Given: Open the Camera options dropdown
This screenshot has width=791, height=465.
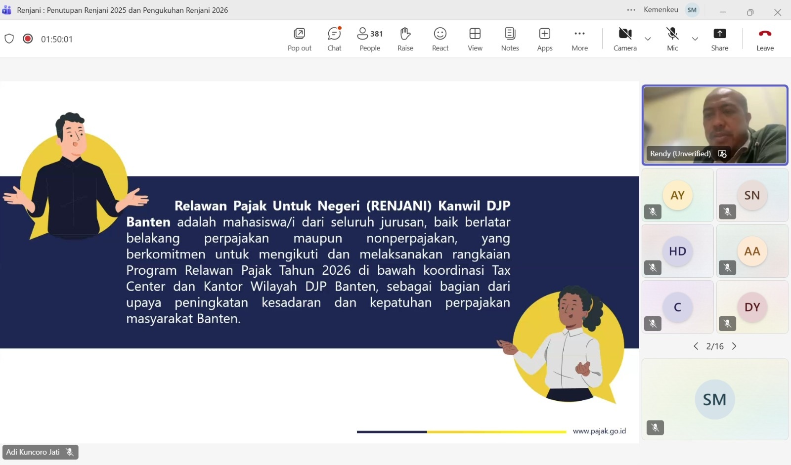Looking at the screenshot, I should click(x=648, y=39).
